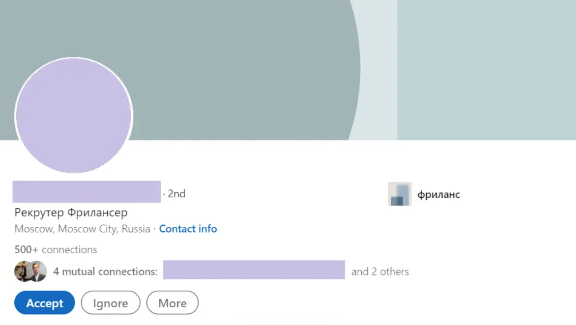Open the More options menu
The height and width of the screenshot is (325, 576).
coord(172,303)
